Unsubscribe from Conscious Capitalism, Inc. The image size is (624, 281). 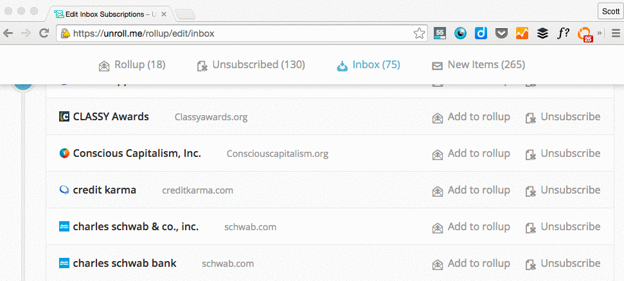563,154
